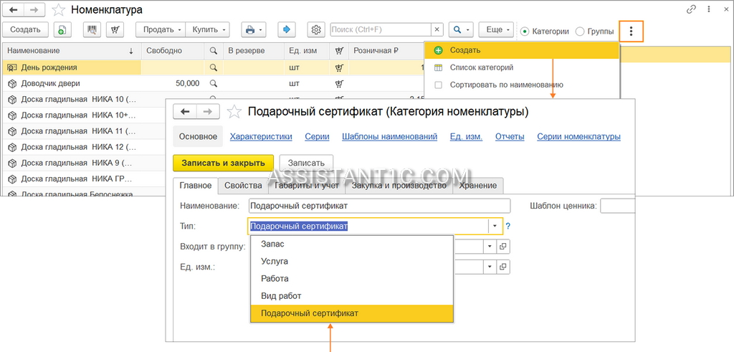
Task: Switch to the Габариты и учет tab
Action: 307,186
